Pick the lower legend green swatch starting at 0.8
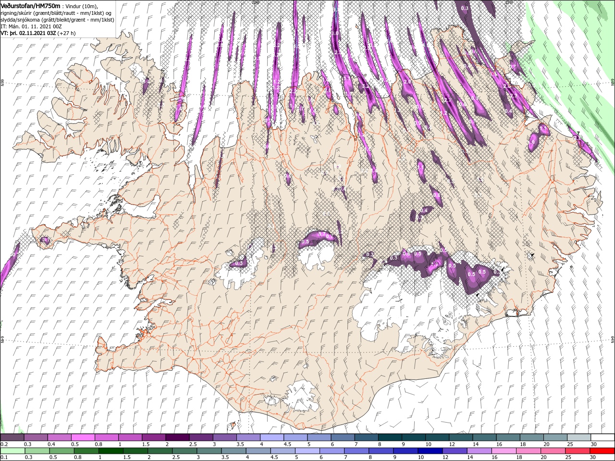This screenshot has width=615, height=461. pyautogui.click(x=86, y=451)
